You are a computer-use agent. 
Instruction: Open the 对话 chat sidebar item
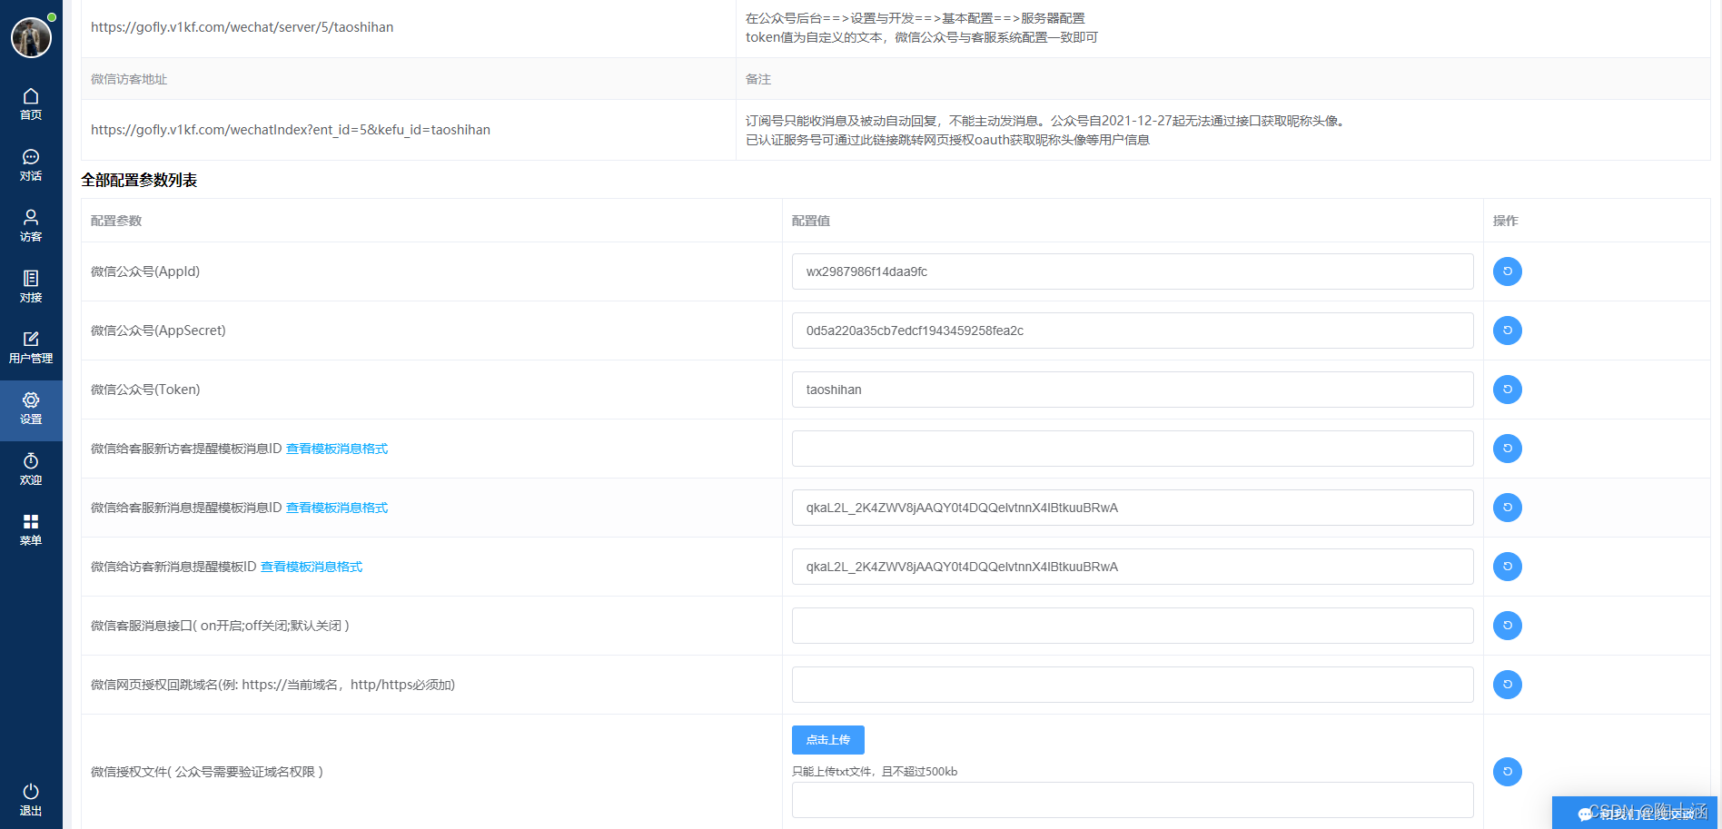[31, 165]
